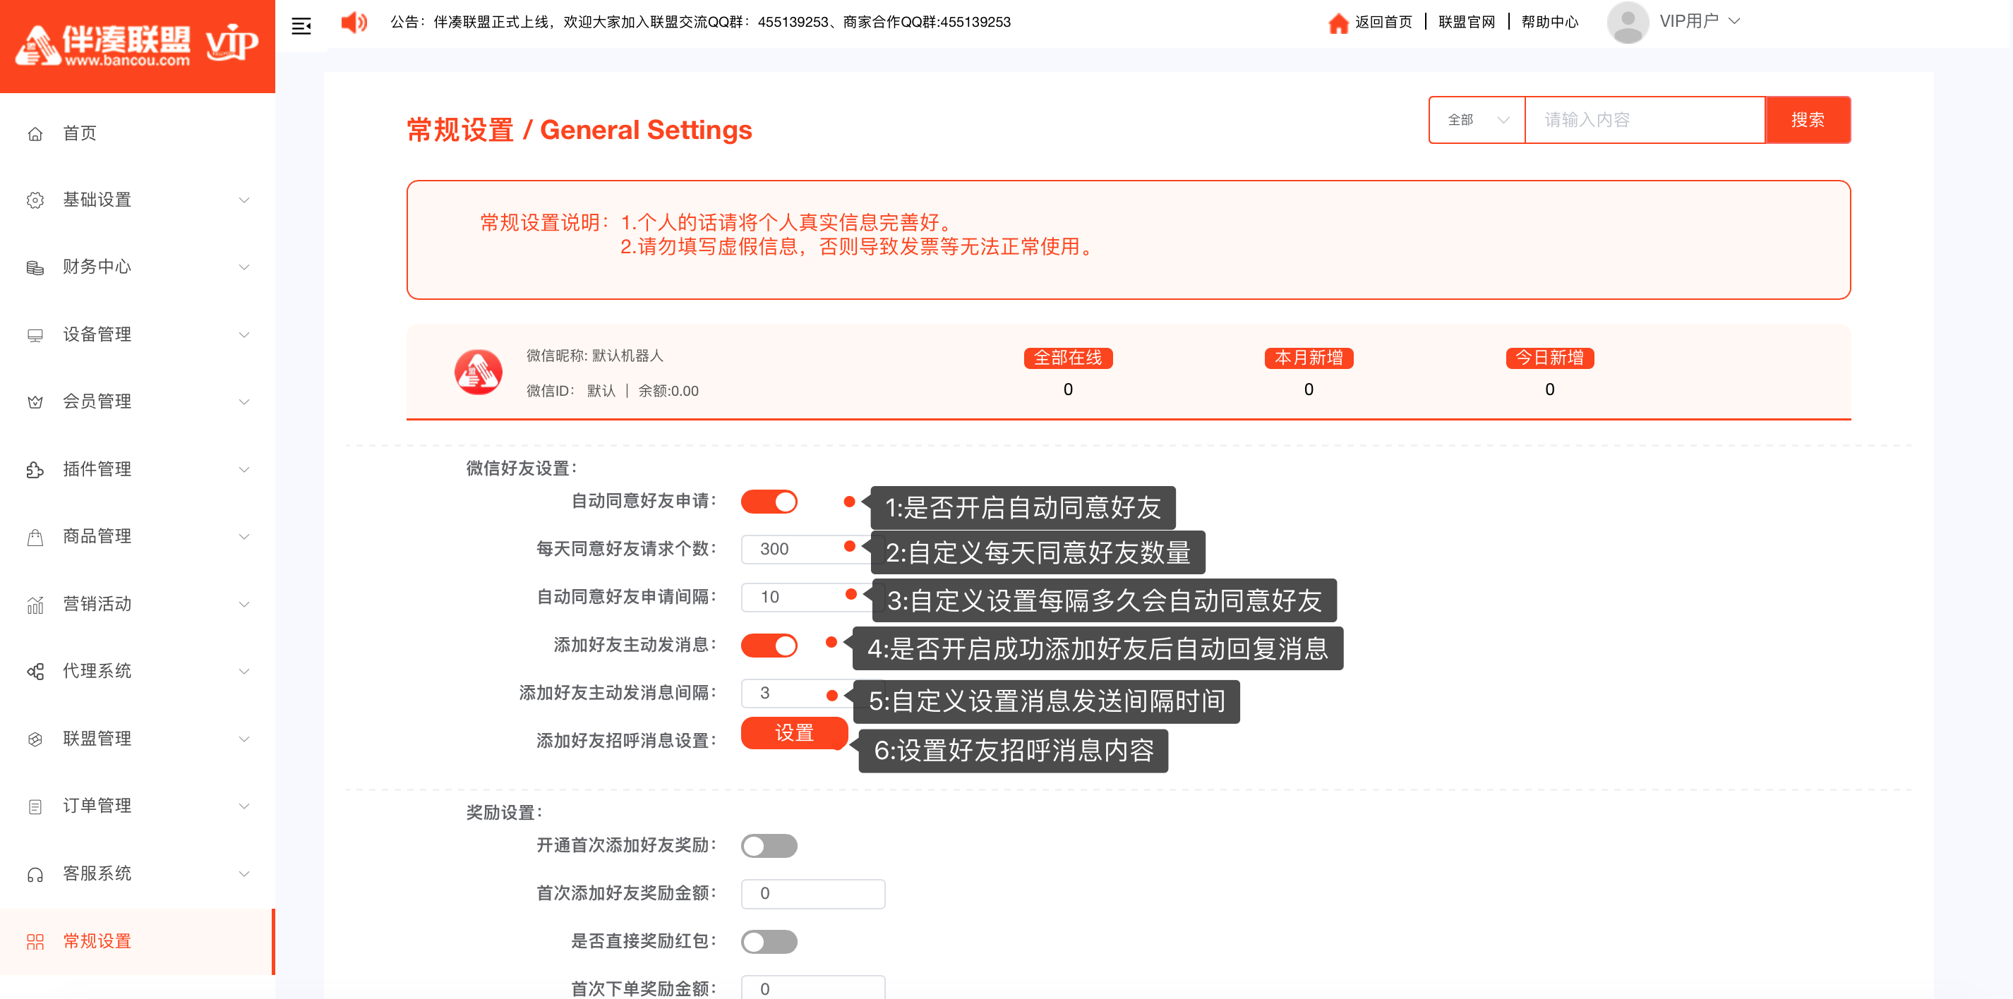2013x999 pixels.
Task: Expand 商品管理 chevron
Action: point(244,537)
